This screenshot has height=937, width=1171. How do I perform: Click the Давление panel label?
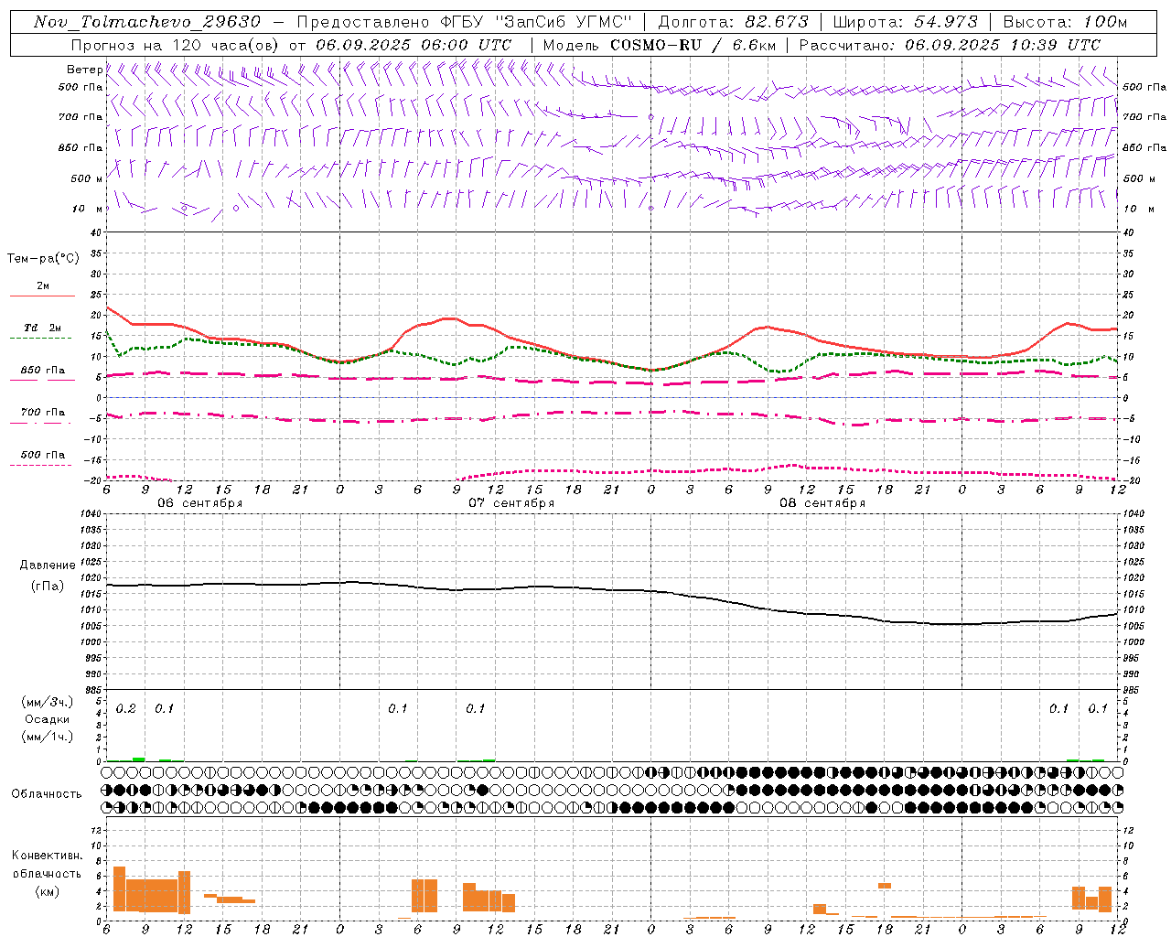pyautogui.click(x=48, y=565)
